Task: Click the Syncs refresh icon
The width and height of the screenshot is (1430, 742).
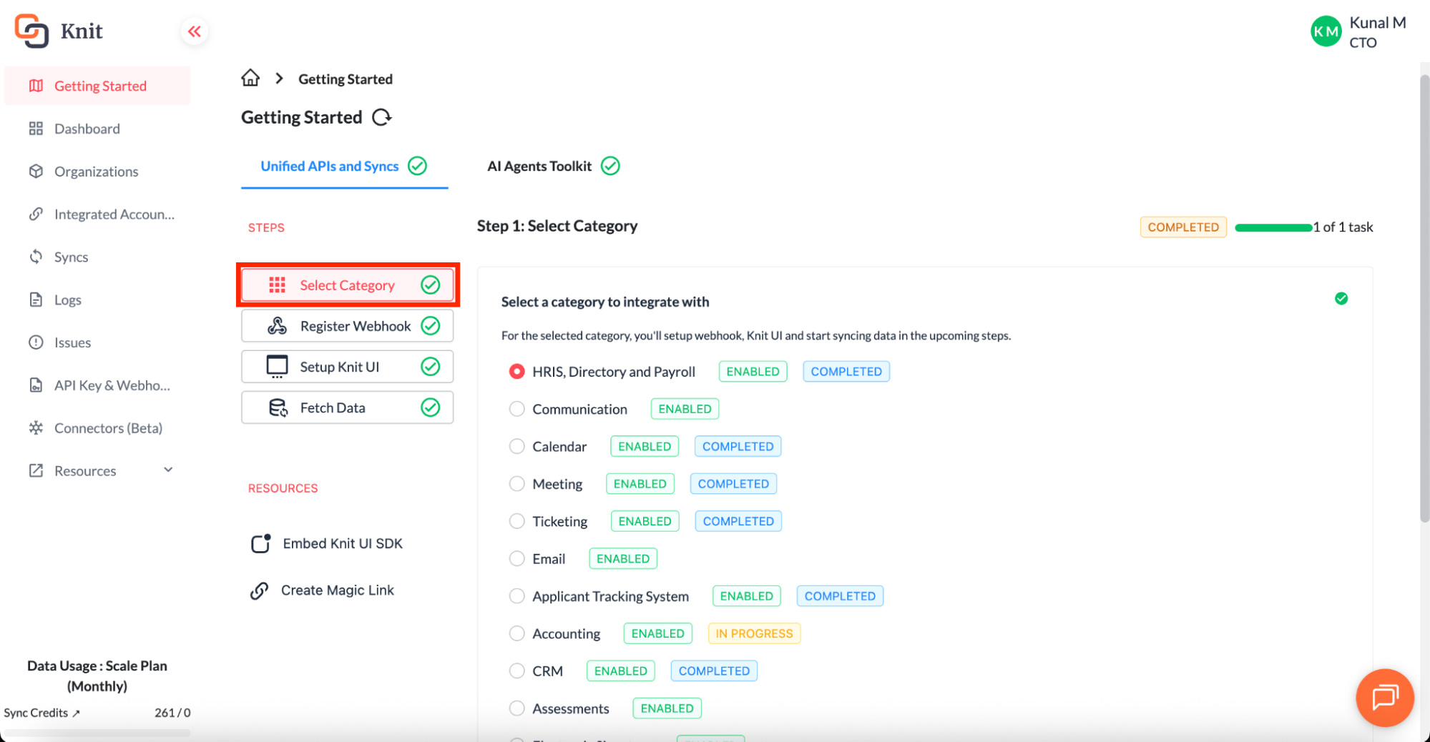Action: point(36,257)
